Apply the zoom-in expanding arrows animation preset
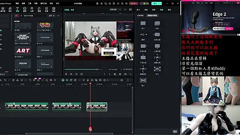The width and height of the screenshot is (240, 135). (157, 69)
